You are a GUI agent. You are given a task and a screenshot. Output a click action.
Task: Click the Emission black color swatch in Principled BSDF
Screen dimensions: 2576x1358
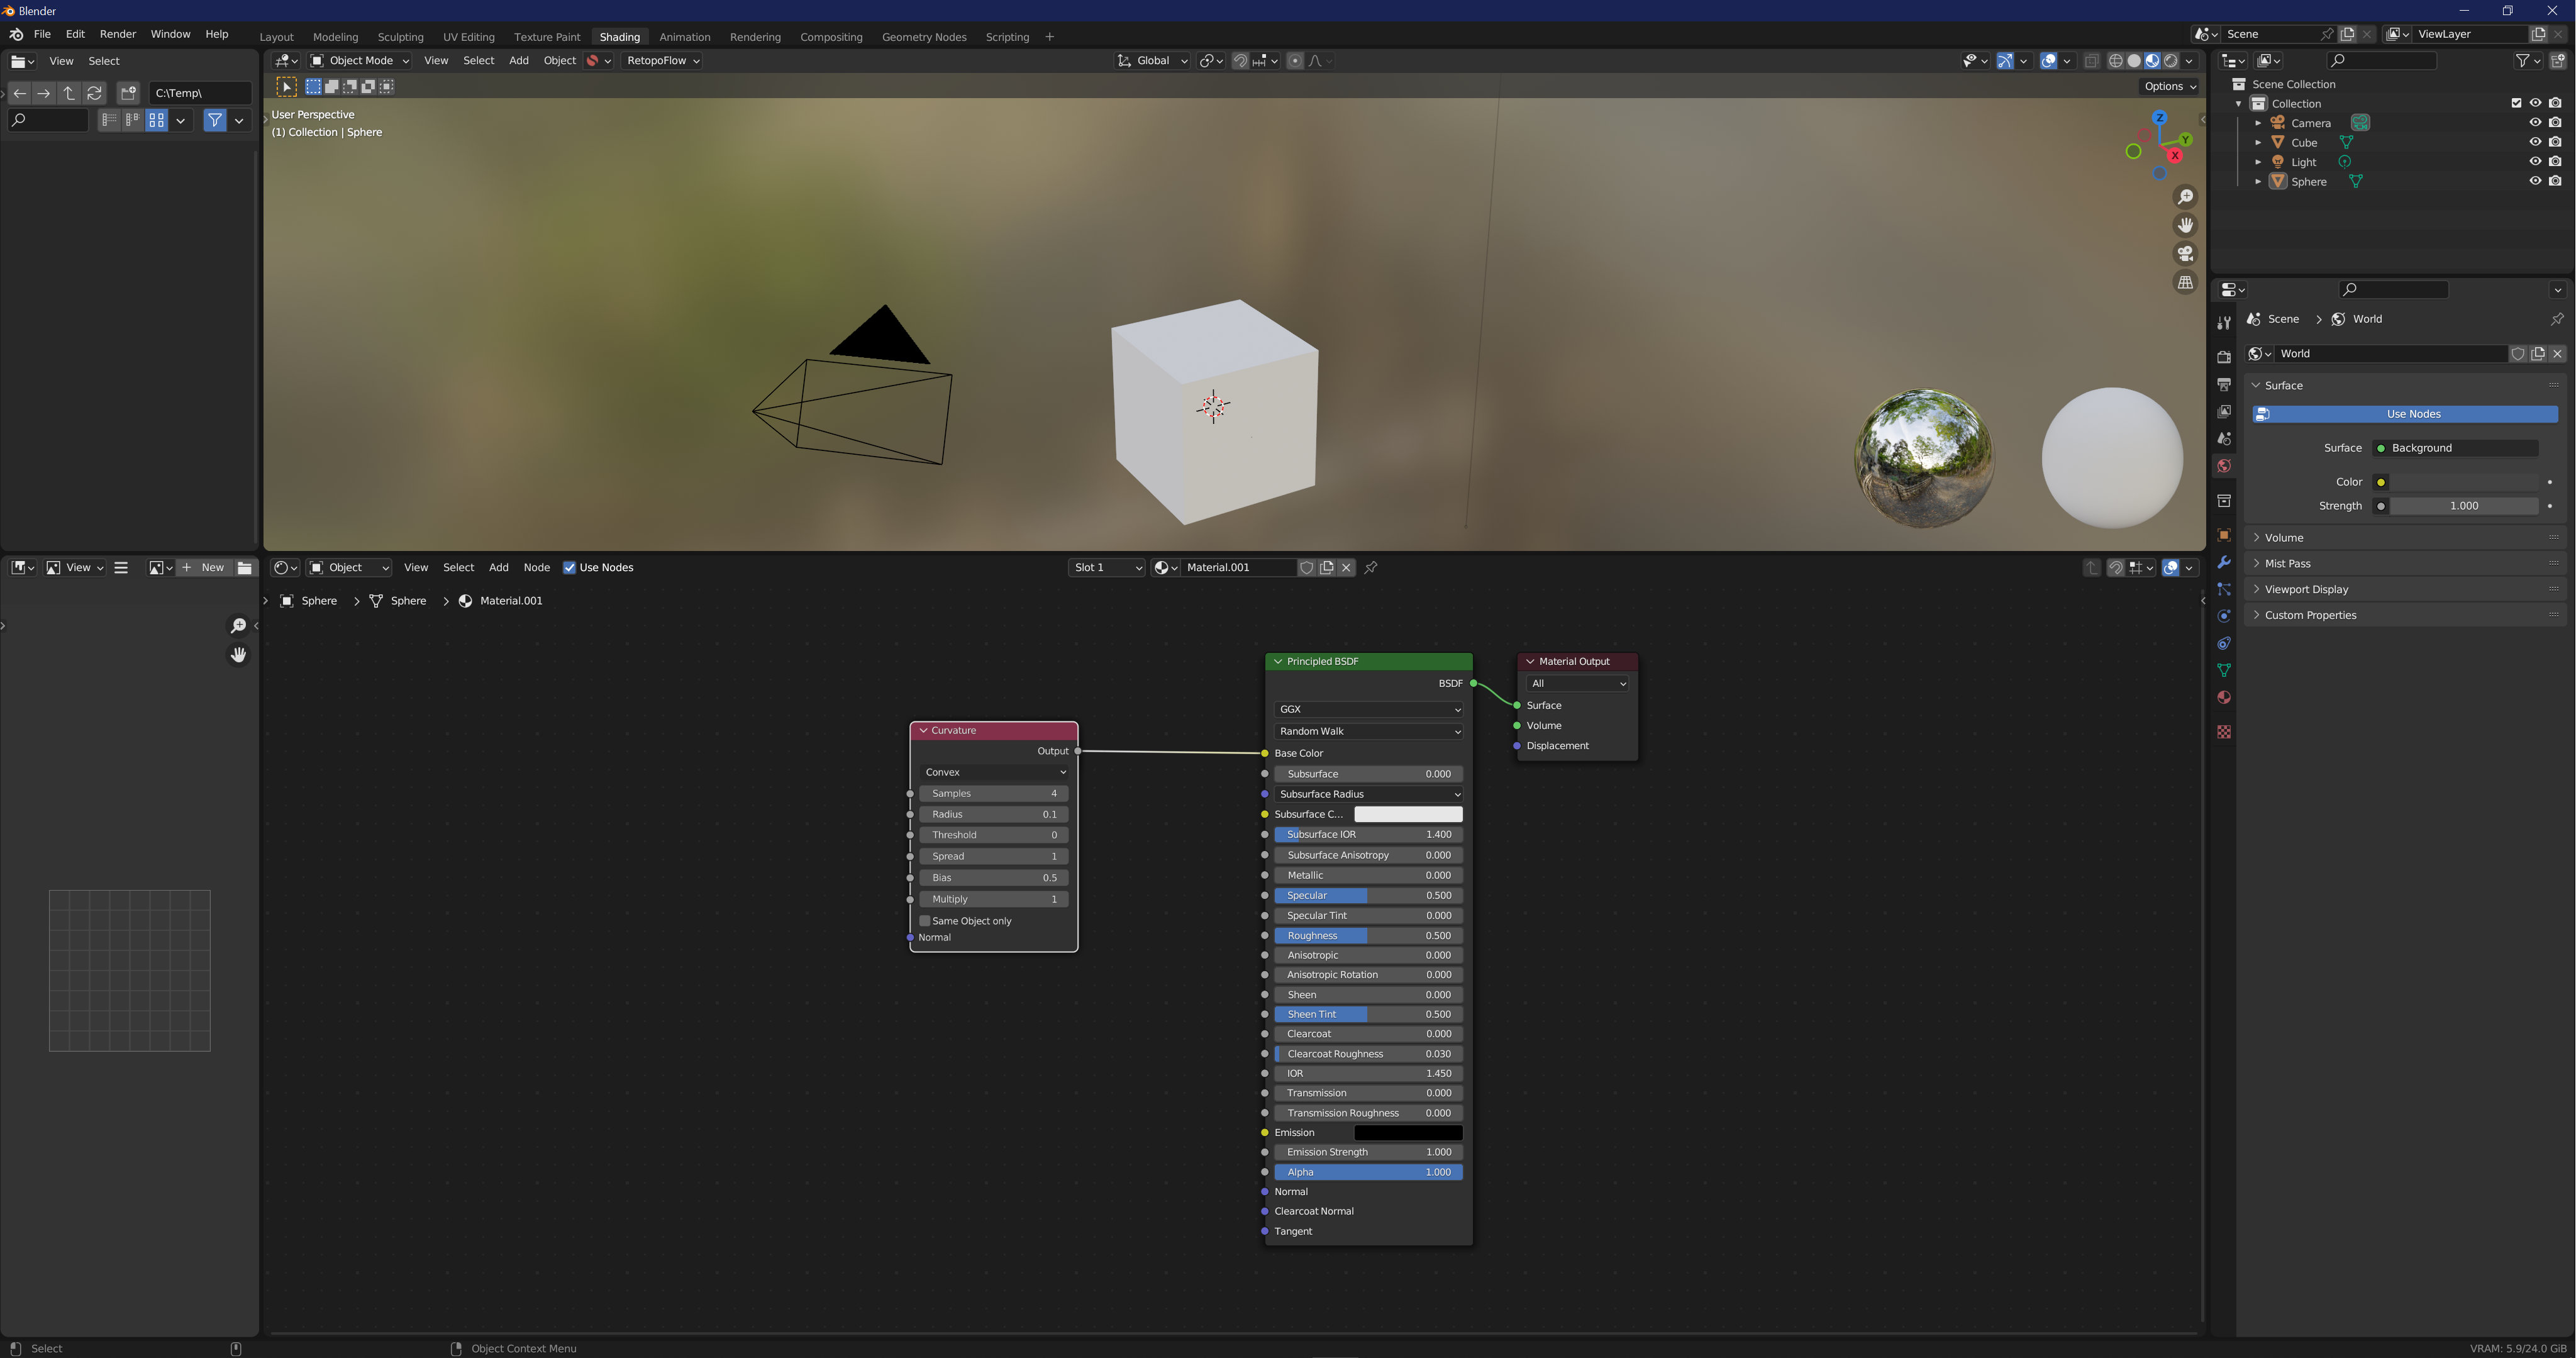pyautogui.click(x=1408, y=1132)
